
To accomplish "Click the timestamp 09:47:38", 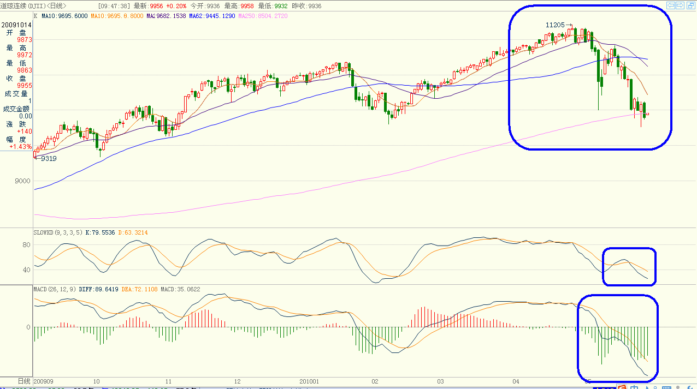I will coord(114,6).
